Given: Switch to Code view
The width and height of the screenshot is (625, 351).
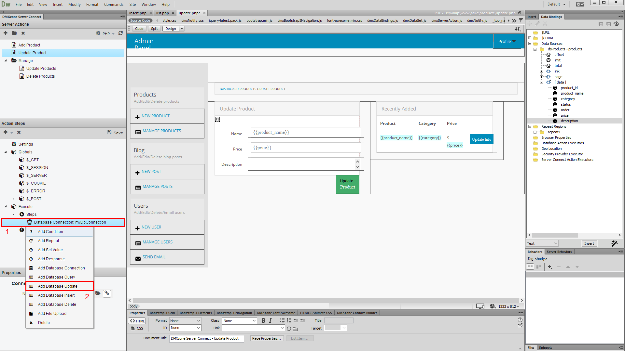Looking at the screenshot, I should [x=139, y=29].
